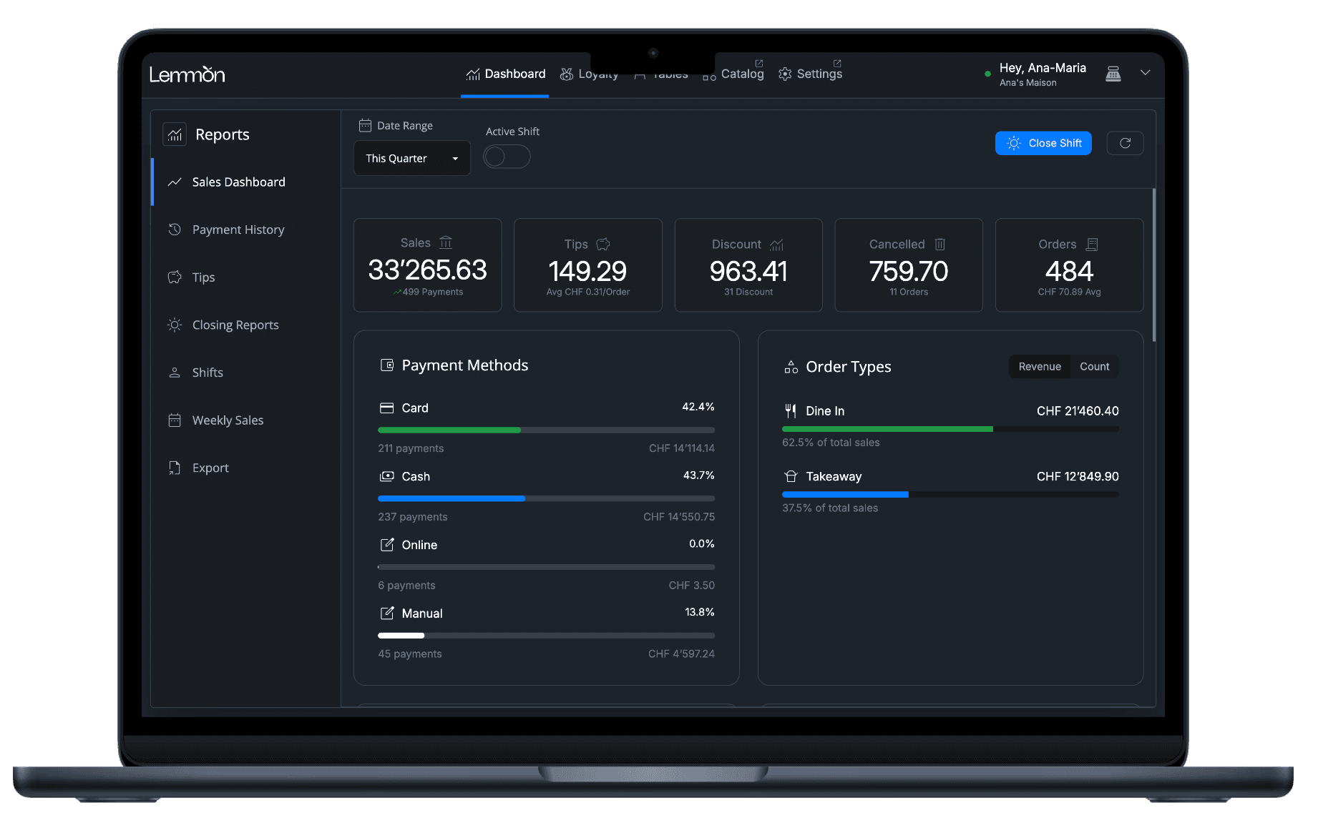
Task: Click the Manual payments white progress bar
Action: (x=401, y=636)
